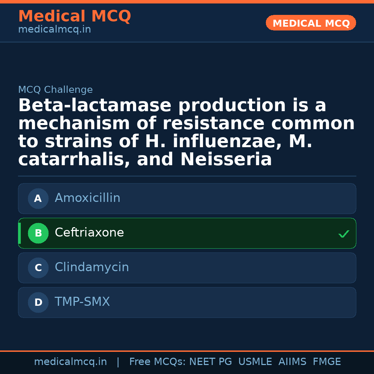Click the MCQ Challenge label

55,90
